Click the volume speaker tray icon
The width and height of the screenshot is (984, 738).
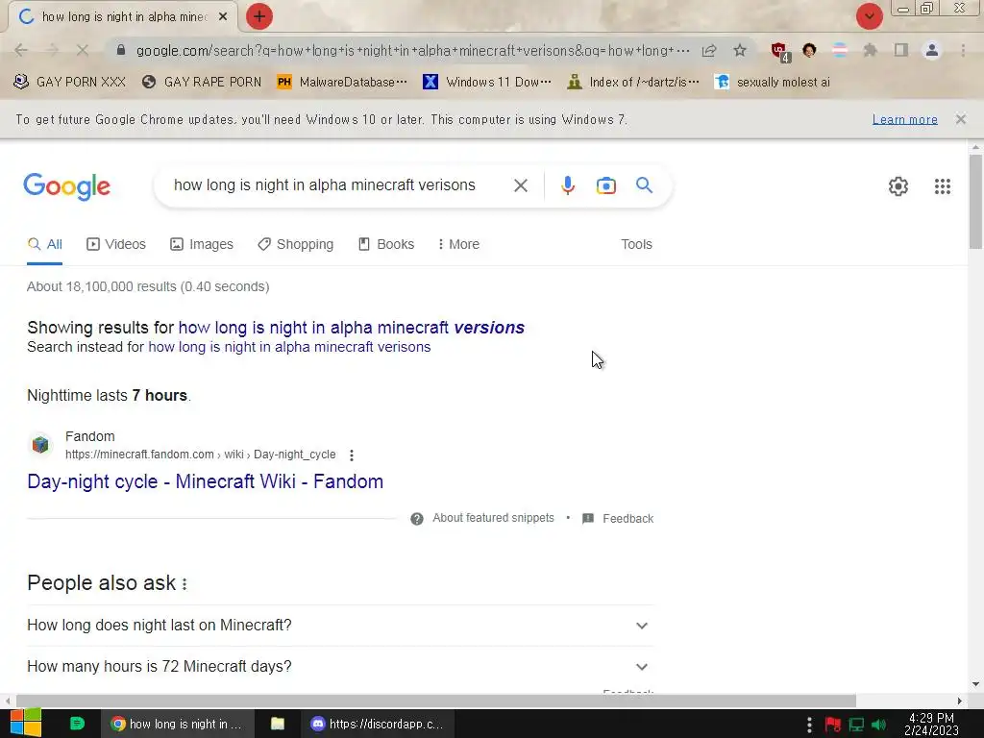[878, 725]
